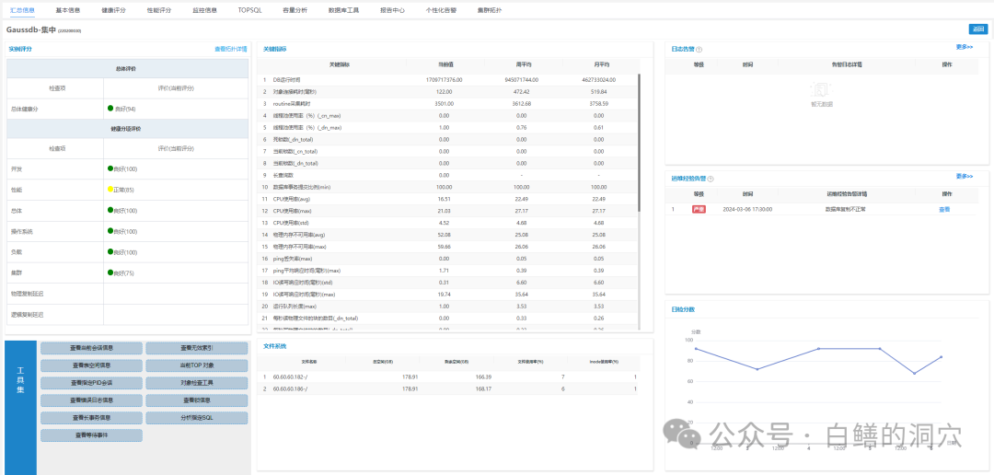Click the empty-data icon in 日志告警
This screenshot has height=475, width=994.
822,88
